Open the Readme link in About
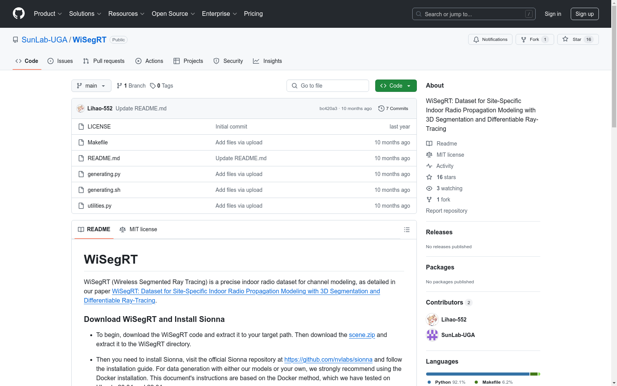The height and width of the screenshot is (386, 617). pos(442,144)
